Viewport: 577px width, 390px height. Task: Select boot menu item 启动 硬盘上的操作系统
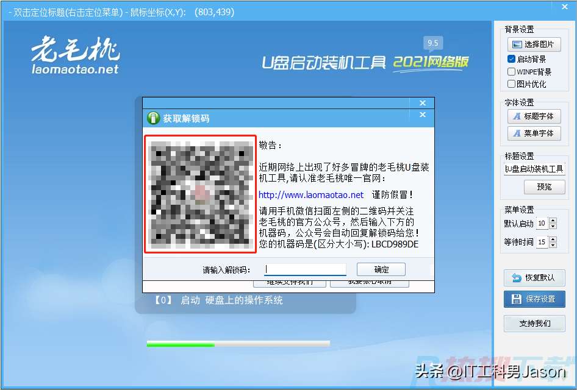click(218, 300)
